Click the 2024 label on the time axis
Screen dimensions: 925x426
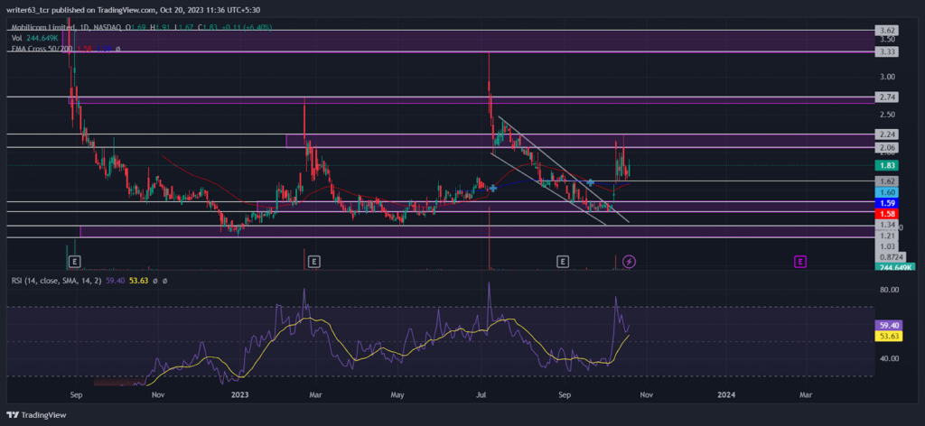727,396
